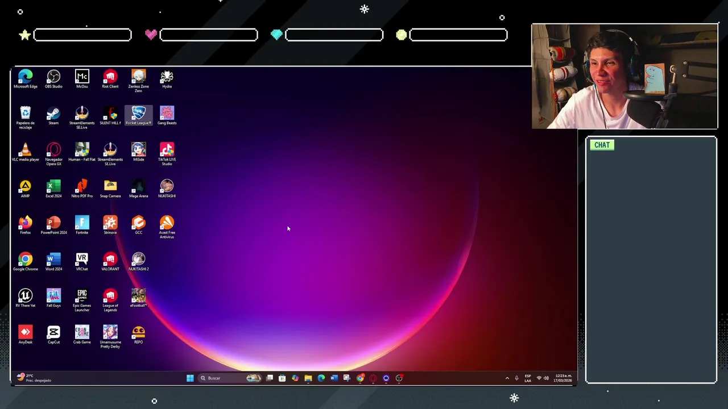728x409 pixels.
Task: Select the McOsu desktop icon
Action: pos(82,79)
